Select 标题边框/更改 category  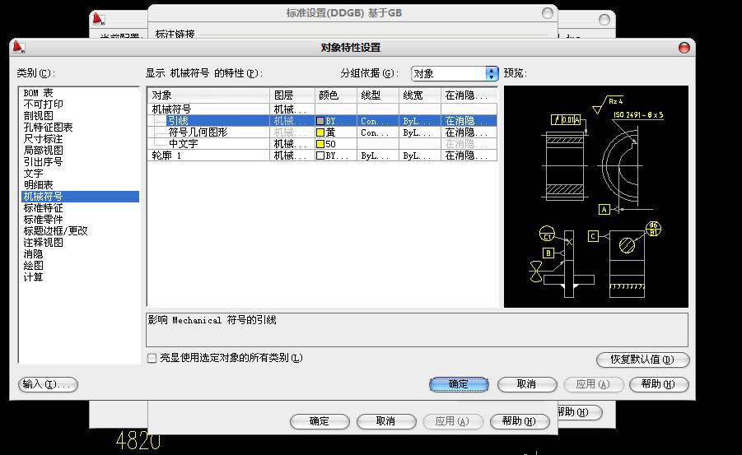click(x=55, y=231)
